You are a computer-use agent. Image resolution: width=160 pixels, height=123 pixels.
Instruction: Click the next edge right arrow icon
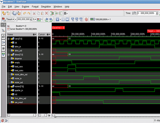51,19
